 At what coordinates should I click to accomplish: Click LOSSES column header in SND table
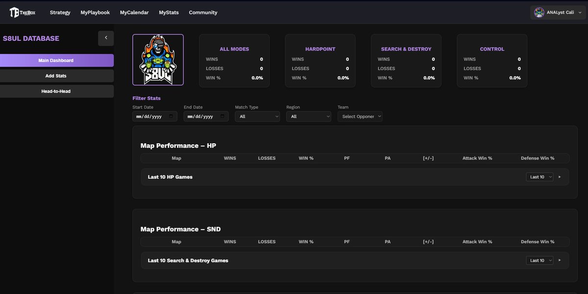point(267,241)
